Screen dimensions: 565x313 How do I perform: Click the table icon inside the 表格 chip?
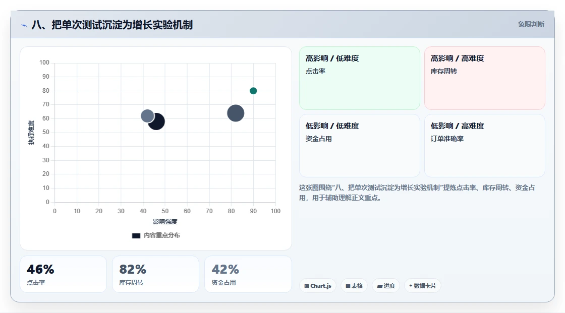[x=348, y=286]
